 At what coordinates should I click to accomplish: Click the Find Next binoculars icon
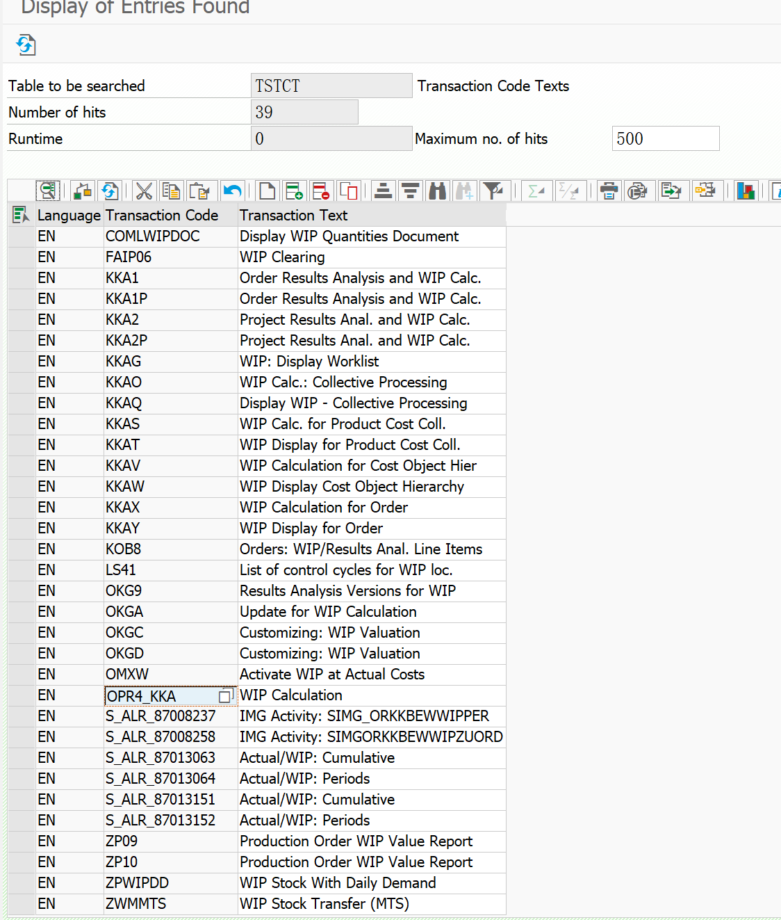[x=465, y=191]
